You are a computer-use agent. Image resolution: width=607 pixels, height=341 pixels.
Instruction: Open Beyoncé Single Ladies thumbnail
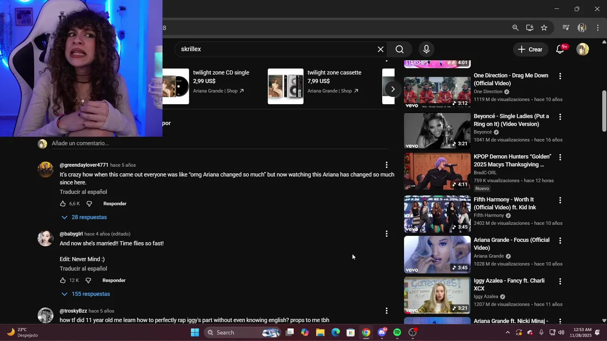tap(437, 131)
